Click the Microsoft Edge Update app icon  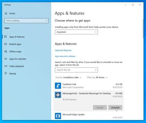[x=58, y=116]
